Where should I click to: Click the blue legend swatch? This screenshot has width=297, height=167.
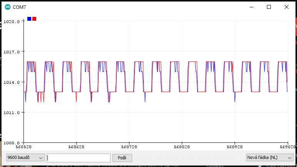click(29, 19)
